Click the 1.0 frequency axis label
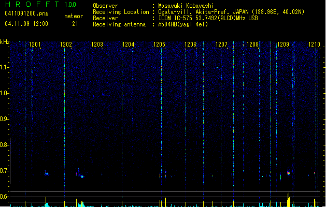 pyautogui.click(x=4, y=93)
